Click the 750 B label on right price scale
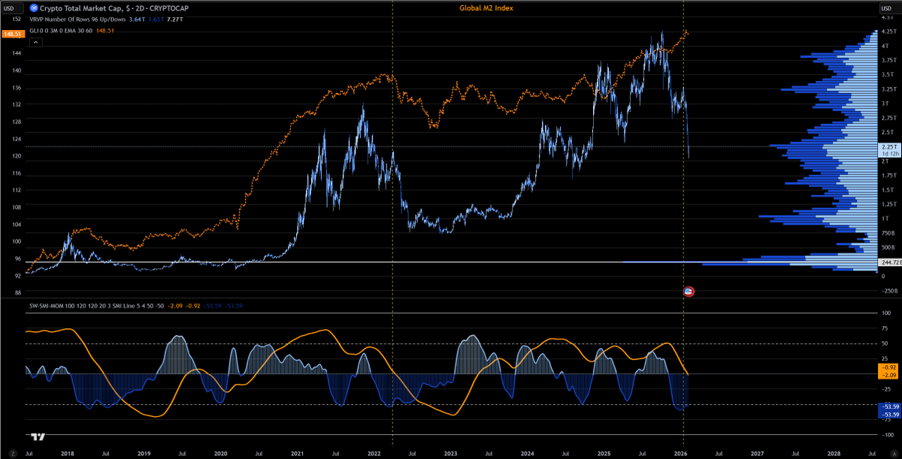Image resolution: width=902 pixels, height=459 pixels. [888, 233]
